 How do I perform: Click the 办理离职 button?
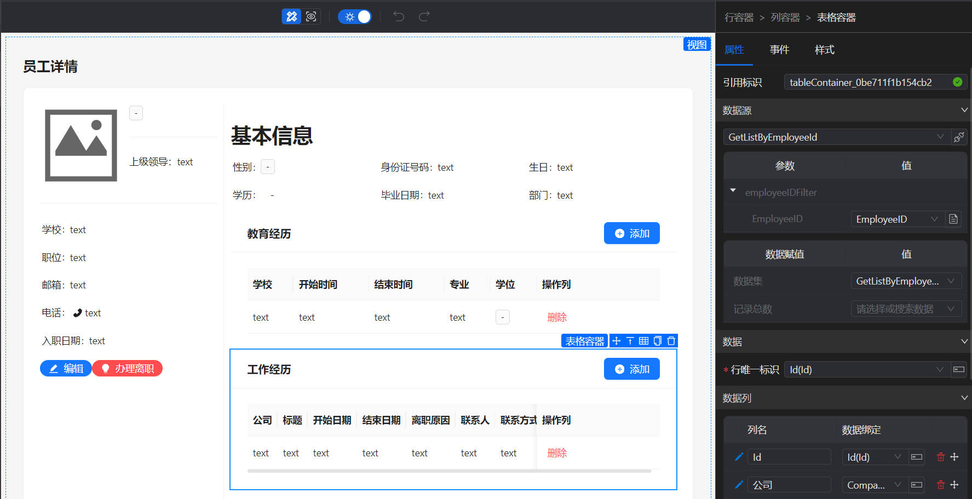pyautogui.click(x=128, y=368)
